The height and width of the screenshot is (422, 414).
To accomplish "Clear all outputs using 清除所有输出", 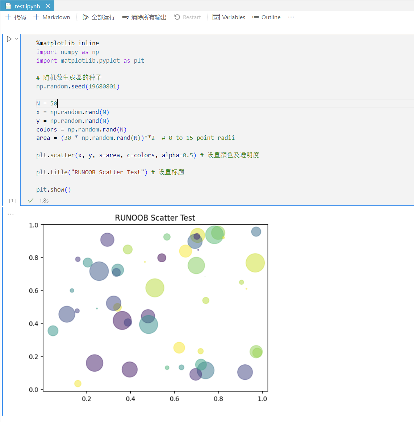I will pos(144,17).
